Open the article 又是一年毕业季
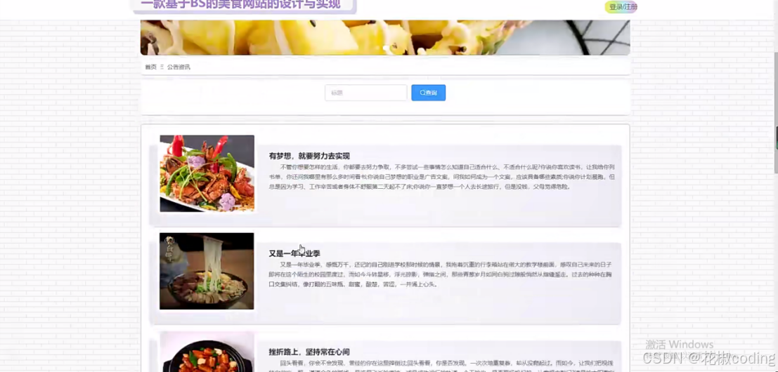Viewport: 778px width, 372px height. tap(294, 253)
